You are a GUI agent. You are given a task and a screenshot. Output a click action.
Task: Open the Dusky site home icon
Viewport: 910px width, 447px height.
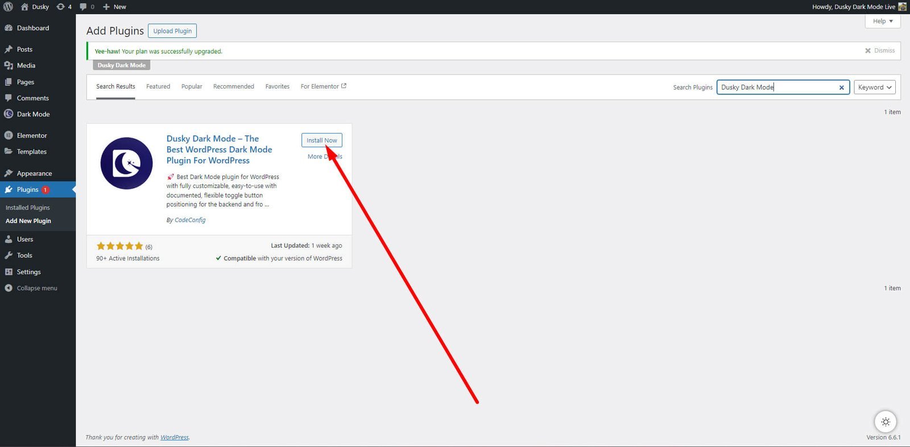(24, 7)
